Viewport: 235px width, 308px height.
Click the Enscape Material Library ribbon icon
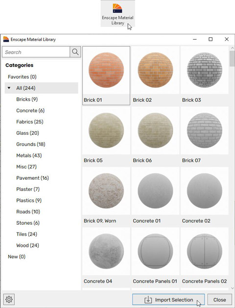point(117,8)
